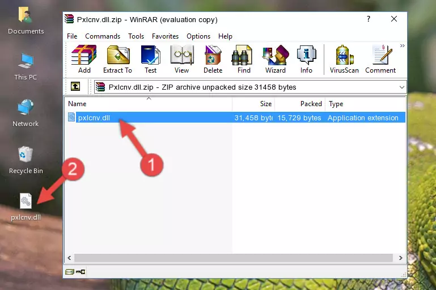436x290 pixels.
Task: Click the Delete toolbar icon
Action: (213, 59)
